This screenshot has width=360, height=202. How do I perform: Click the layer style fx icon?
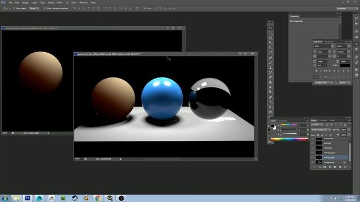(x=320, y=167)
